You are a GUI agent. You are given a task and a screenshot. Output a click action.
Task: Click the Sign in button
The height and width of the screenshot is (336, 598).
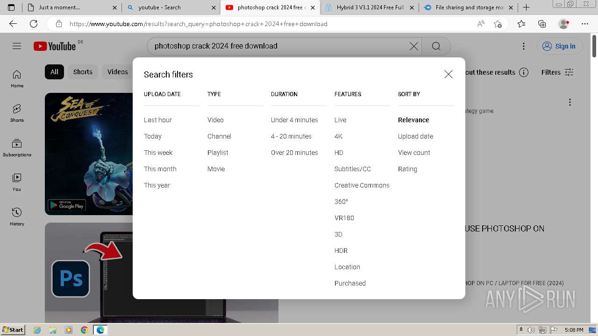point(559,46)
